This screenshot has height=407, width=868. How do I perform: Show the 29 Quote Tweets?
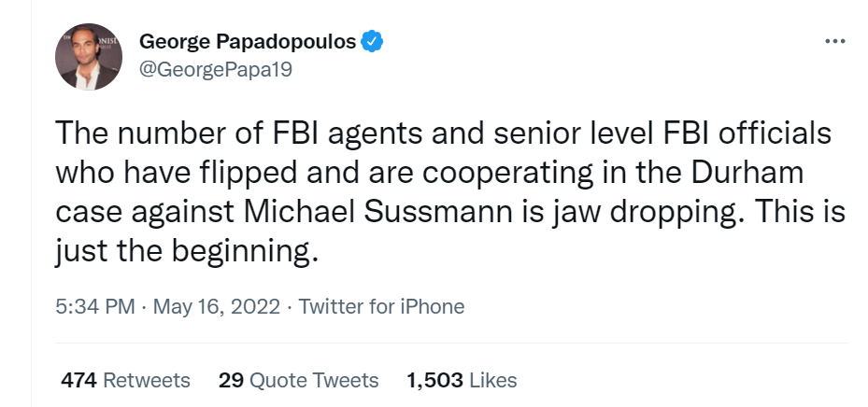pos(298,381)
